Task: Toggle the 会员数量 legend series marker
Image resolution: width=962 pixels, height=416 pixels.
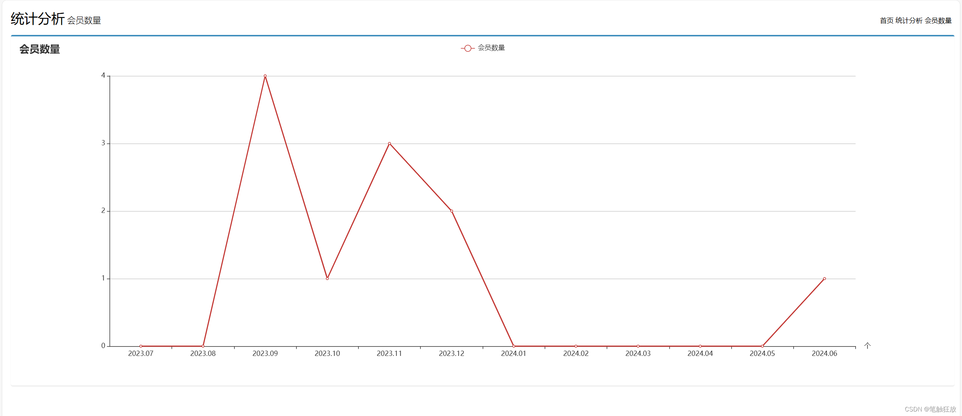Action: coord(467,48)
